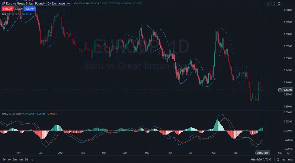Toggle logarithmic scale with log button
Viewport: 295px width, 163px height.
(283, 160)
